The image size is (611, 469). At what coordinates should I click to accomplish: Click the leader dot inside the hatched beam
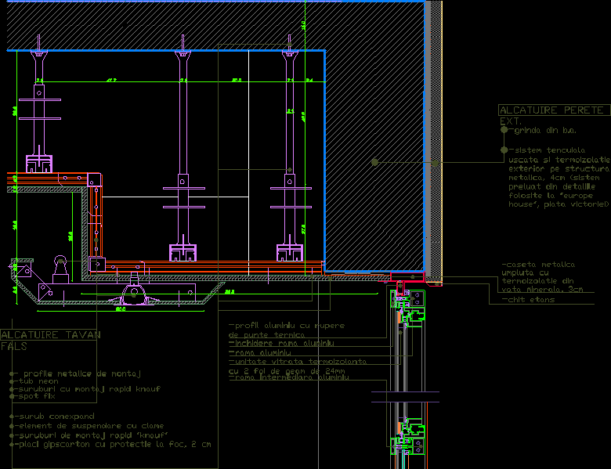click(374, 162)
